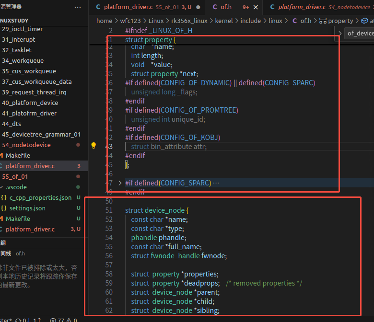This screenshot has height=322, width=374.
Task: Close the of.h editor tab
Action: [x=256, y=7]
